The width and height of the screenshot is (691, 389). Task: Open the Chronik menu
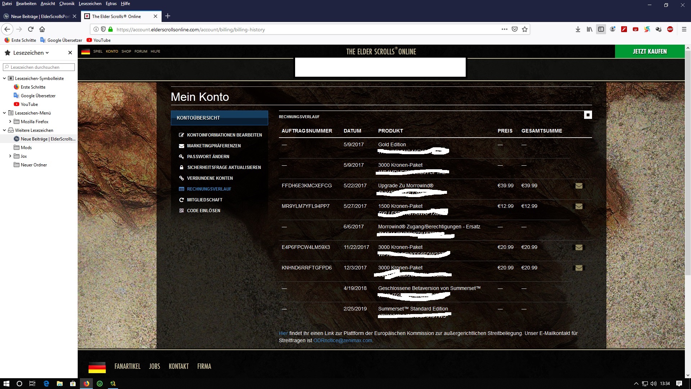(67, 4)
